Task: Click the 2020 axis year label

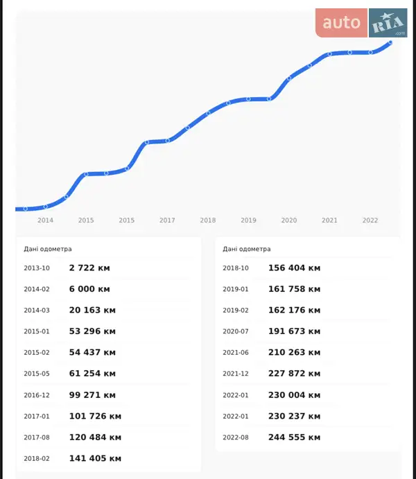Action: 289,220
